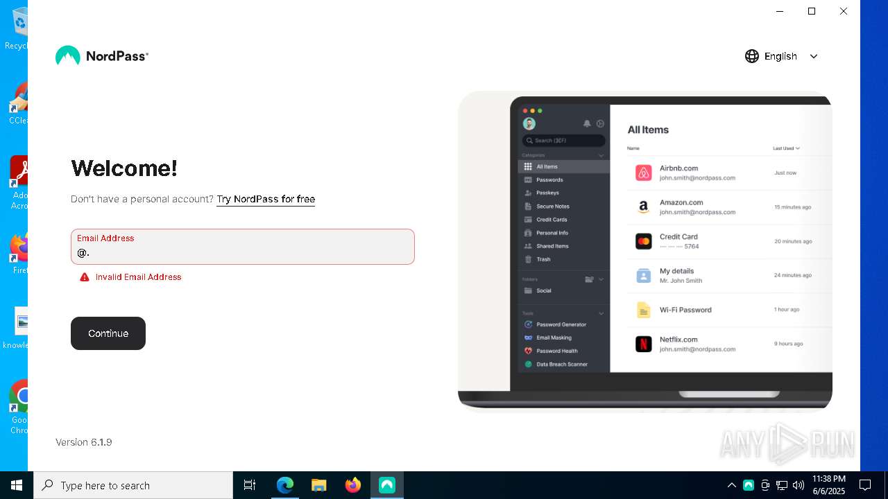This screenshot has height=499, width=888.
Task: Click the NordPass taskbar icon
Action: click(387, 485)
